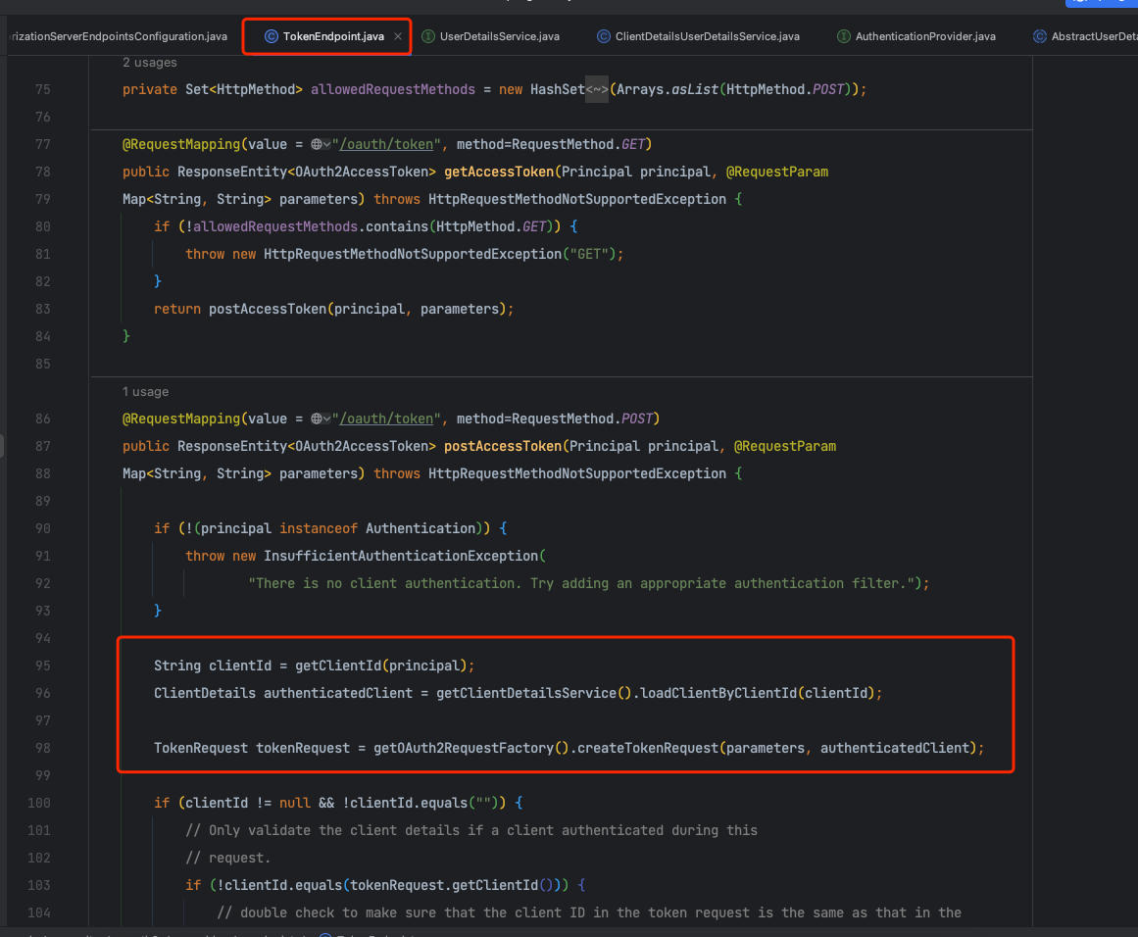
Task: Select the AuthenticationProvider.java tab
Action: tap(924, 36)
